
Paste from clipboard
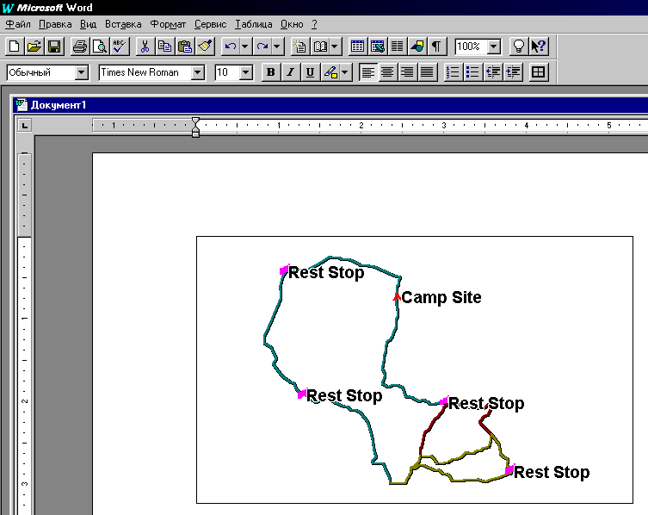coord(185,47)
